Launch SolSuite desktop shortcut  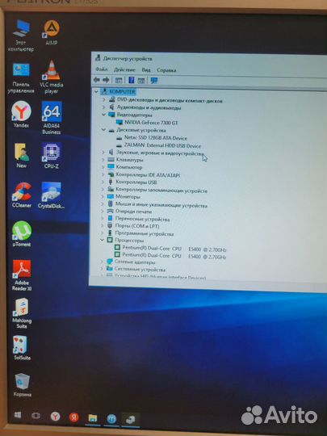click(x=22, y=348)
